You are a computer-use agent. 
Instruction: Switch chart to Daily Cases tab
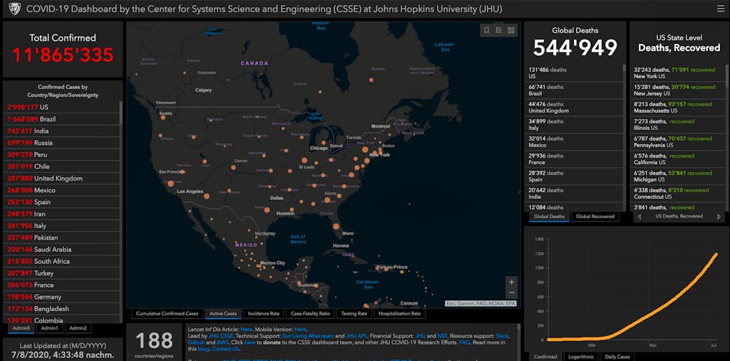coord(617,356)
